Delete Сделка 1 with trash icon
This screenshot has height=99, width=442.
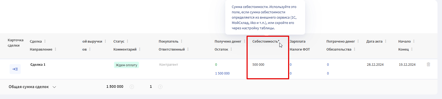pos(428,64)
